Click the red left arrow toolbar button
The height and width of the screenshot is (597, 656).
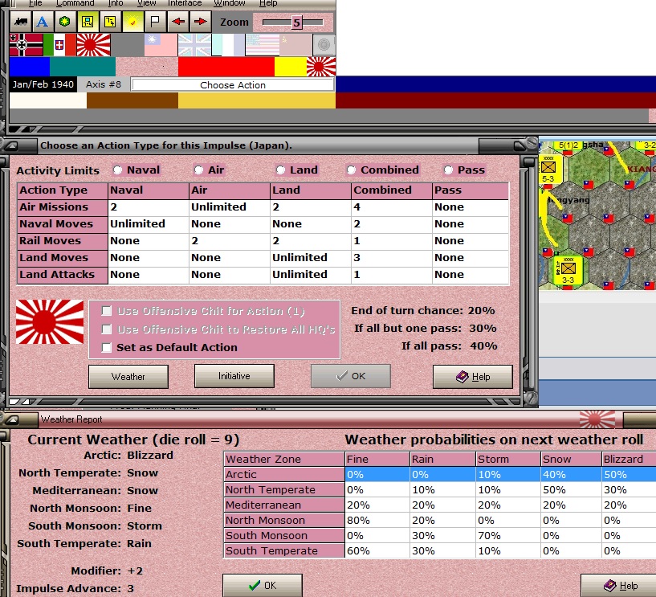coord(177,22)
